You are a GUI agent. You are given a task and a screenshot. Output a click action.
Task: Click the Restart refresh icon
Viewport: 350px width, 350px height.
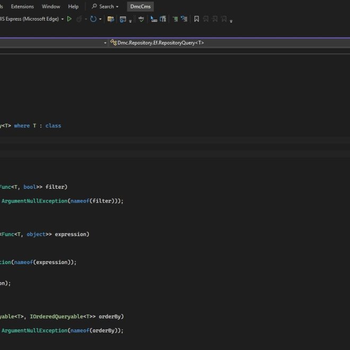(93, 19)
